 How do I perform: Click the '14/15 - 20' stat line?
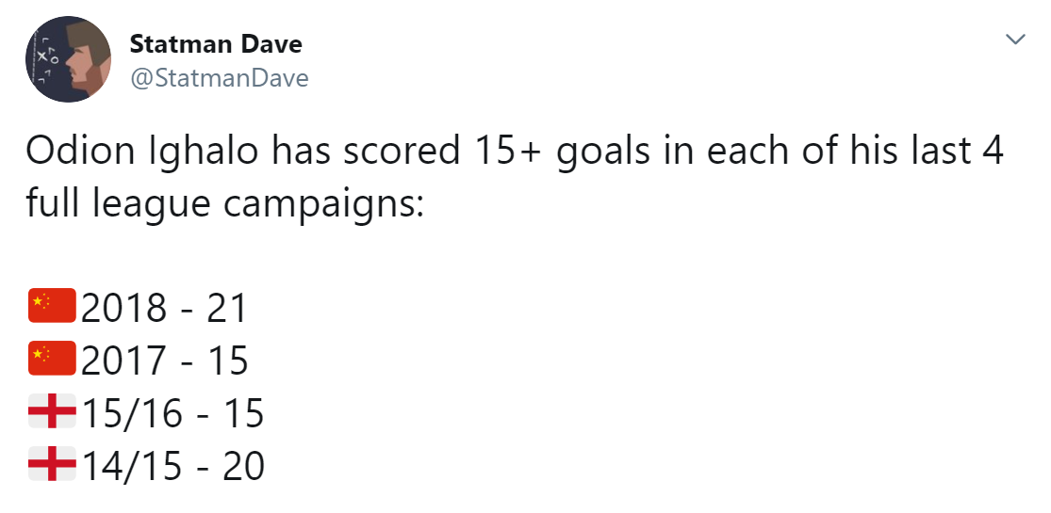tap(172, 466)
